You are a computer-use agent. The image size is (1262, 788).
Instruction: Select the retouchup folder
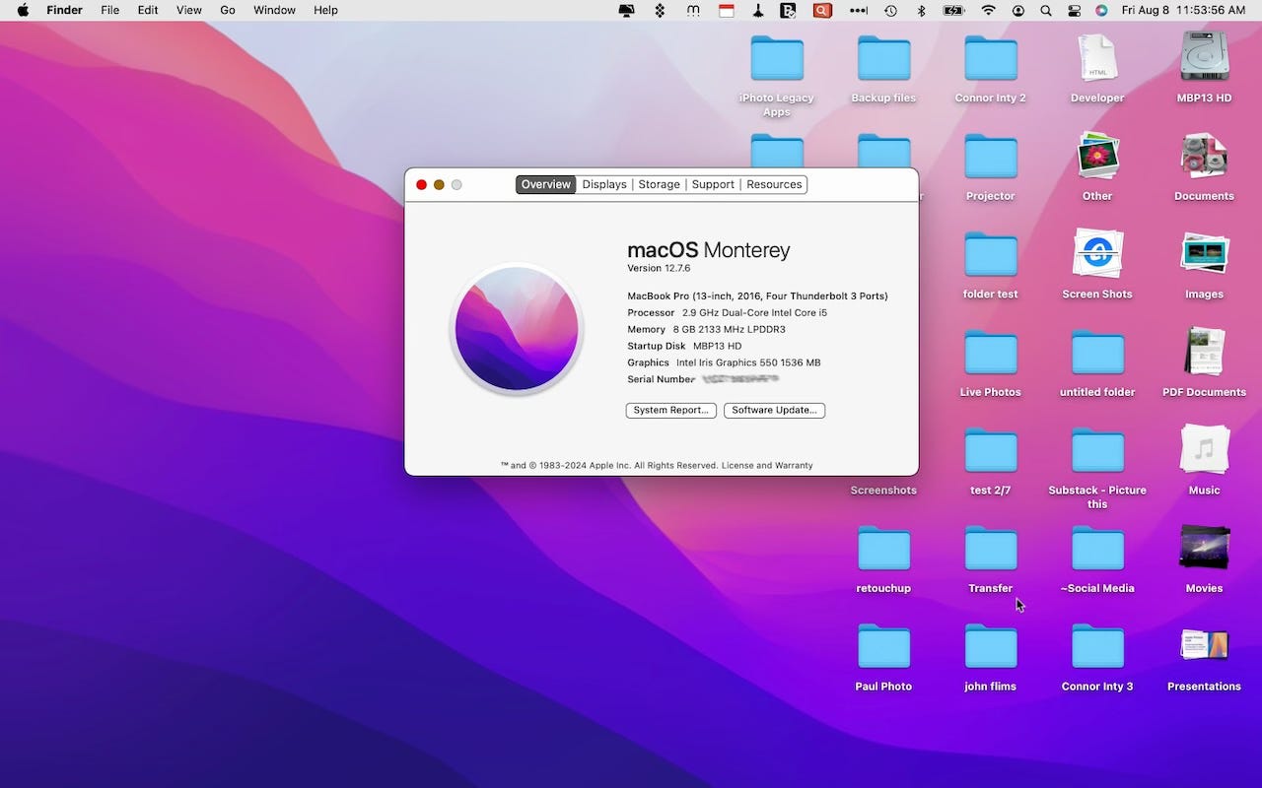[x=883, y=549]
